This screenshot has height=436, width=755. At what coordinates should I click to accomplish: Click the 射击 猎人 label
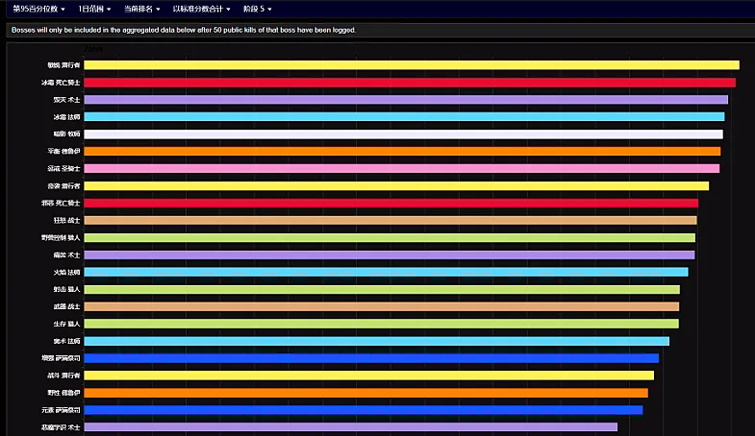(x=66, y=289)
